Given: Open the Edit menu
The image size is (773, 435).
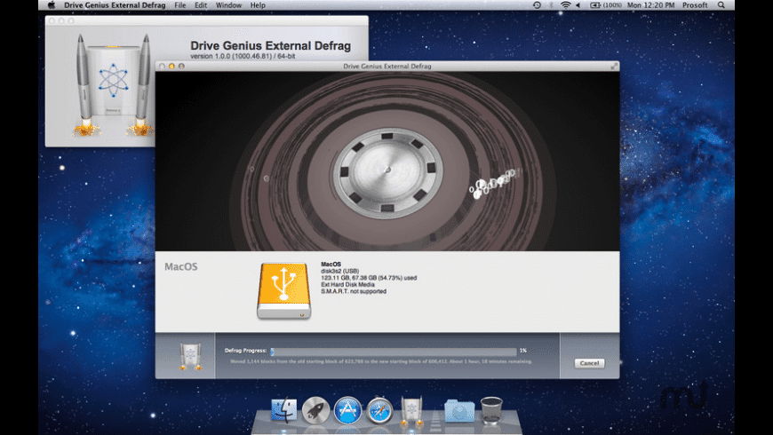Looking at the screenshot, I should (x=201, y=5).
